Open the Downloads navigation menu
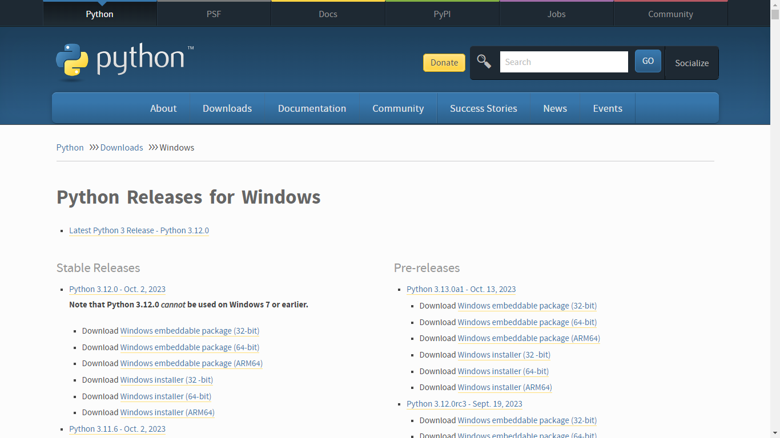The width and height of the screenshot is (780, 438). click(227, 108)
